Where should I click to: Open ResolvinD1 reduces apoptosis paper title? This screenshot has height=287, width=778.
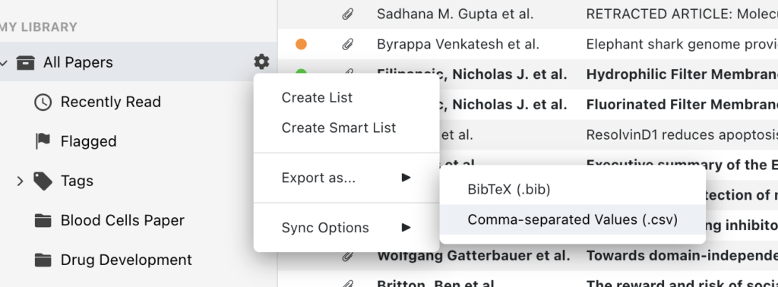pos(682,135)
